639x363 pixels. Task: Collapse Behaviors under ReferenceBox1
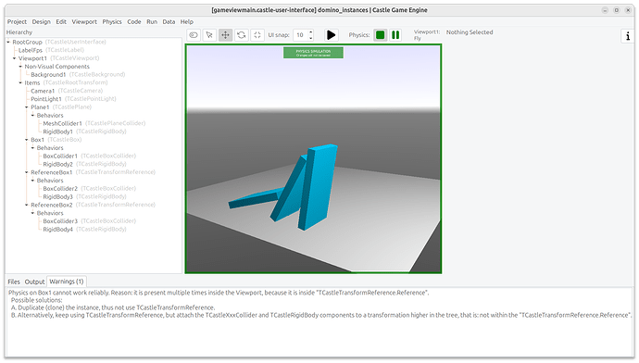32,181
